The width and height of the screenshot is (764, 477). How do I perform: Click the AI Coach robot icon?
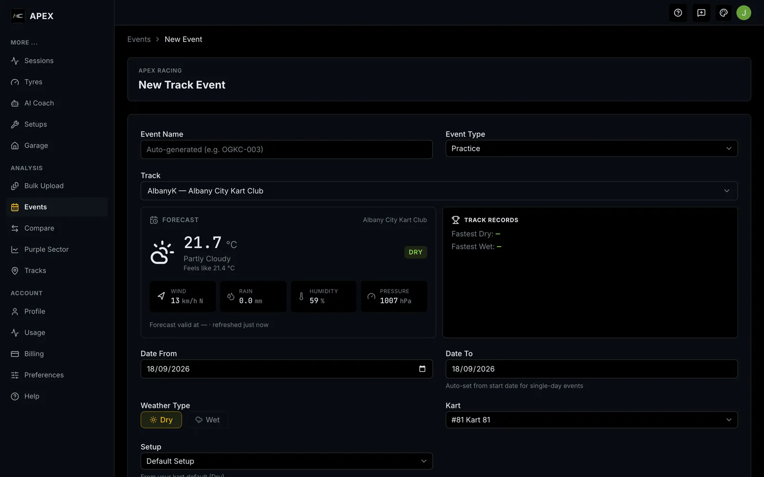click(15, 104)
